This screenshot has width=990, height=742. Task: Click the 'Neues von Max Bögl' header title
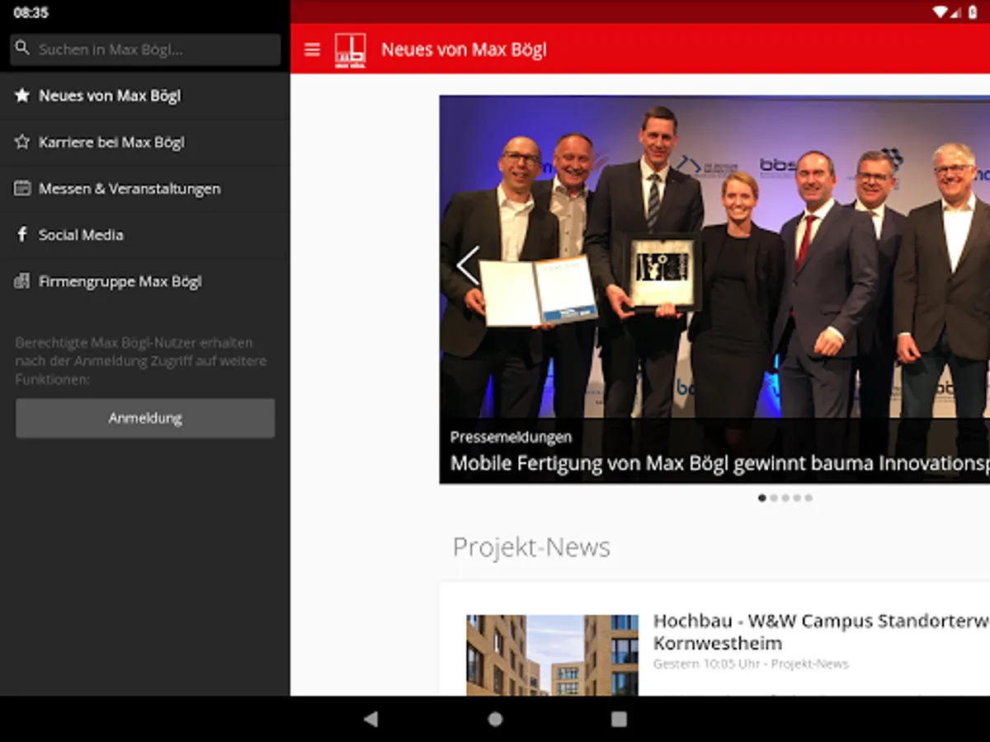pos(464,49)
